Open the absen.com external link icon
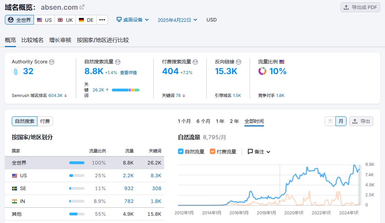This screenshot has width=385, height=223. pyautogui.click(x=82, y=7)
